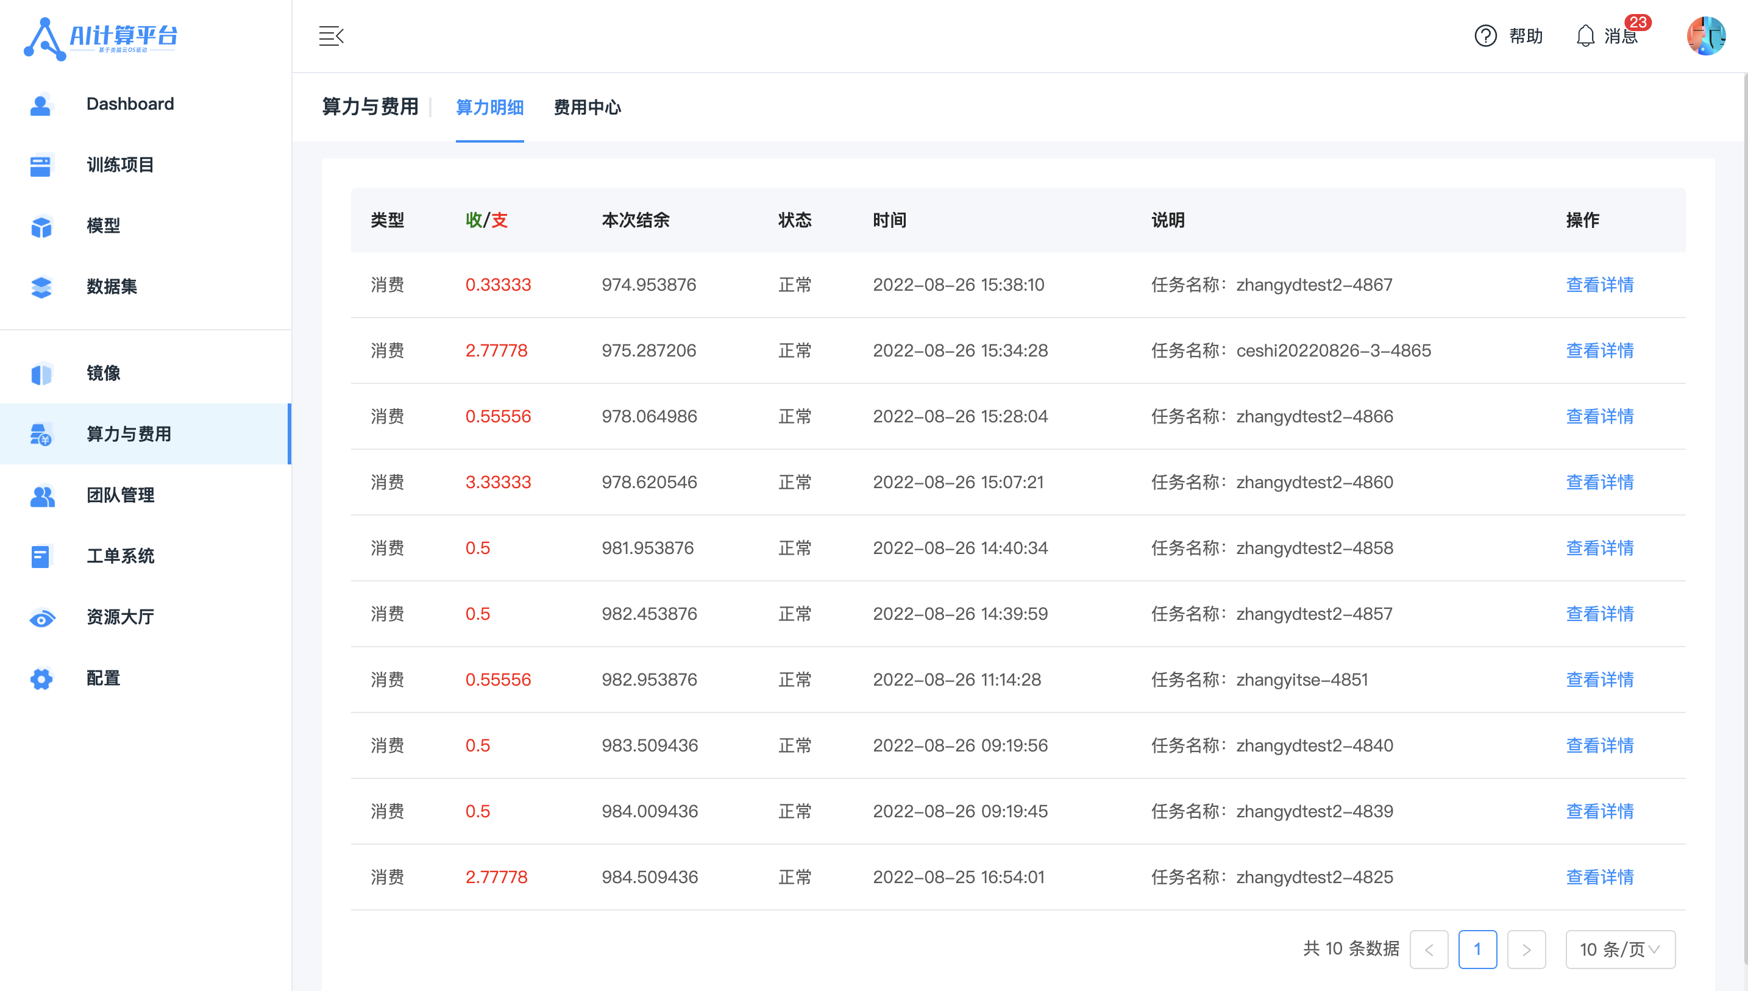Open 模型 in the sidebar
The width and height of the screenshot is (1748, 991).
coord(146,226)
